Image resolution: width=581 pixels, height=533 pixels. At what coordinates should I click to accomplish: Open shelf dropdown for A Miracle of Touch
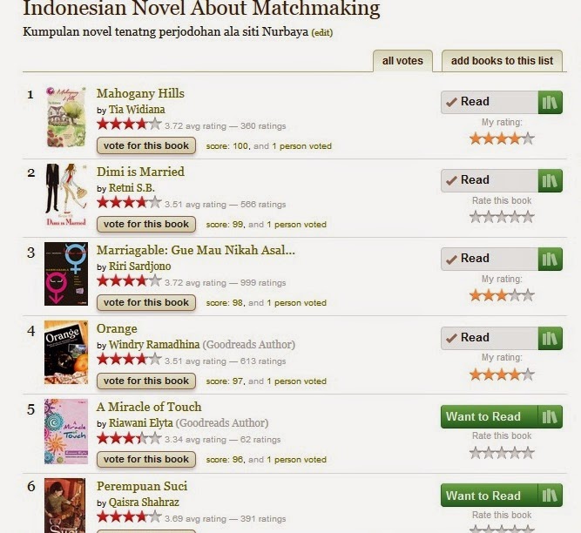tap(550, 416)
